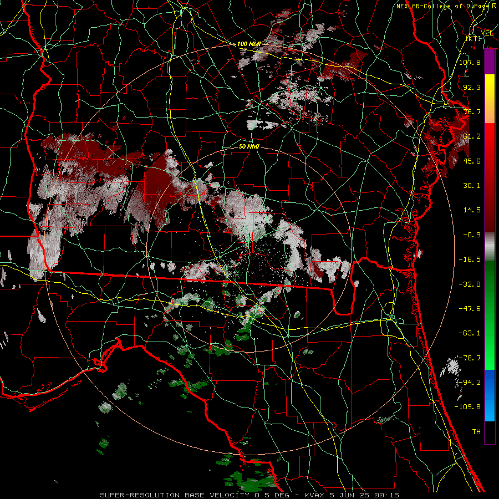Click the -0.9 velocity scale value

coord(472,235)
